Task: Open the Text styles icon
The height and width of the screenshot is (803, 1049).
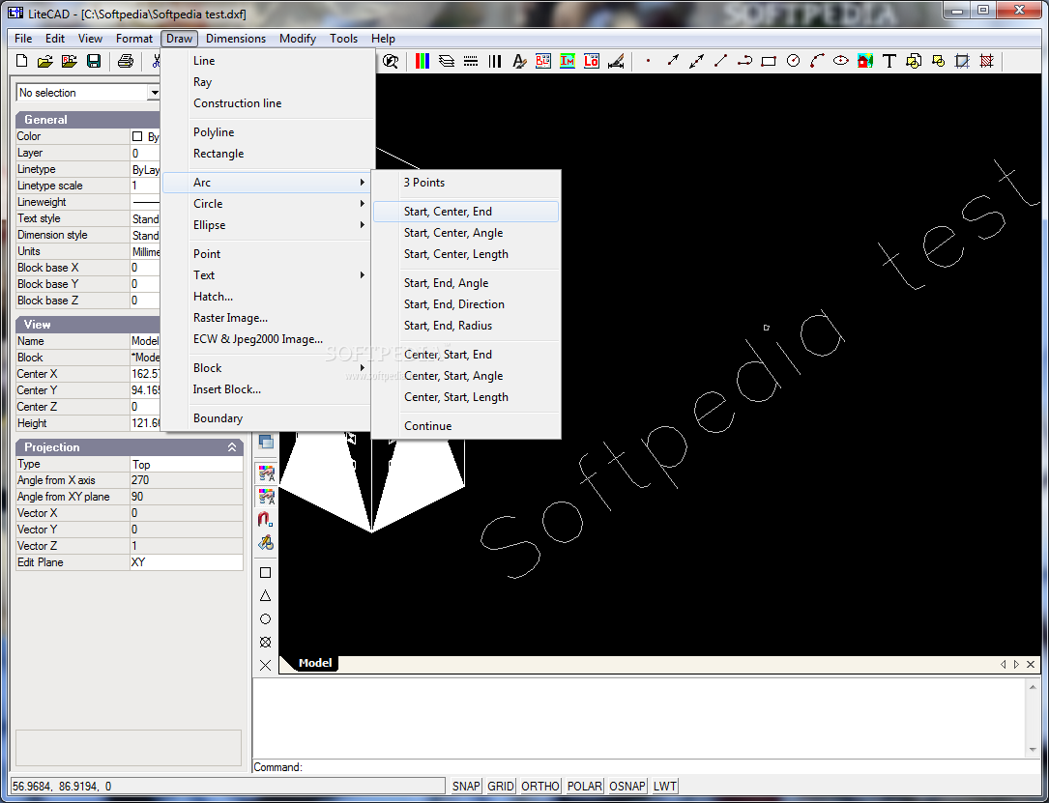Action: (519, 62)
